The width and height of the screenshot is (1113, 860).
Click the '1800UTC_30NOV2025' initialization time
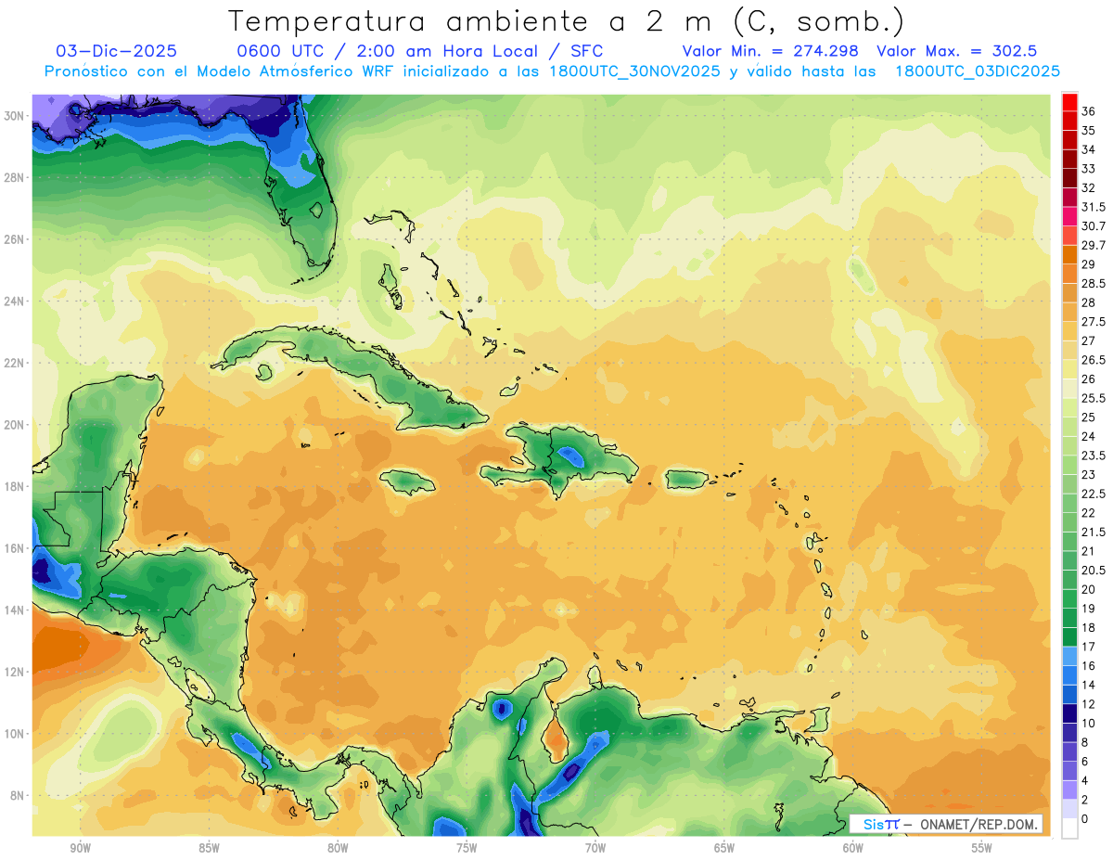click(636, 71)
